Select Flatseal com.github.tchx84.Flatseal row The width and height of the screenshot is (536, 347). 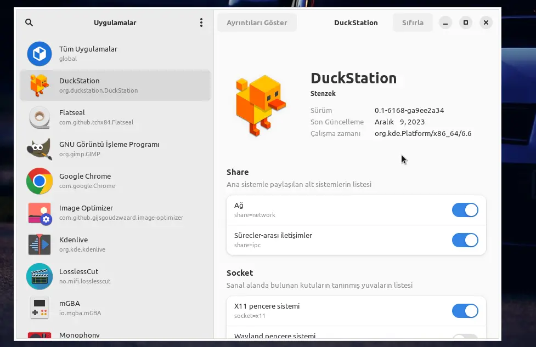pos(115,117)
